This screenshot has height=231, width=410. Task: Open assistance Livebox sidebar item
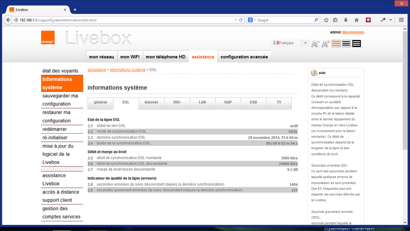(x=62, y=179)
